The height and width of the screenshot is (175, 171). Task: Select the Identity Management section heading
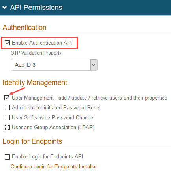coord(35,83)
